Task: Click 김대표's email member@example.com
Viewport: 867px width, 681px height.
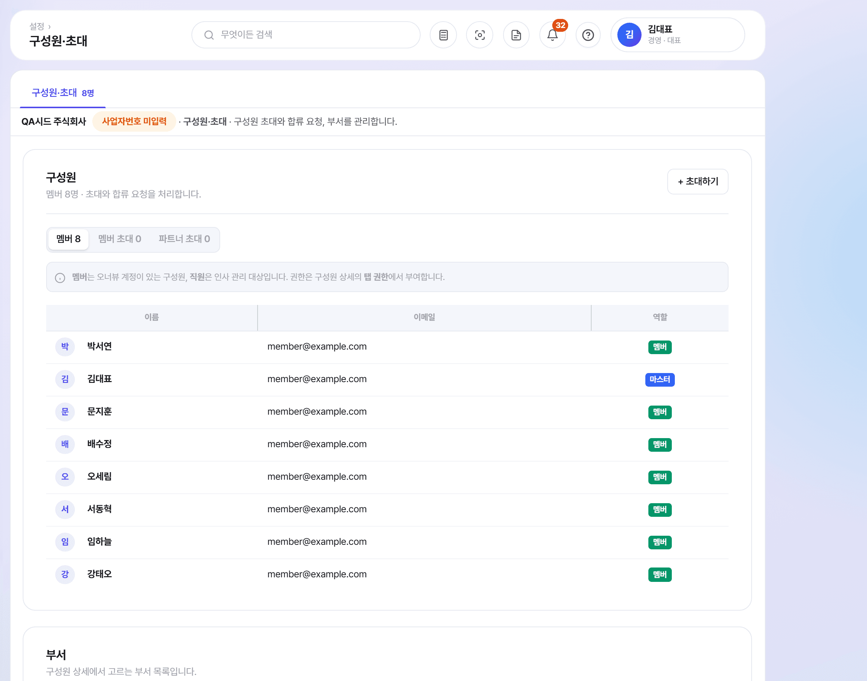Action: point(317,379)
